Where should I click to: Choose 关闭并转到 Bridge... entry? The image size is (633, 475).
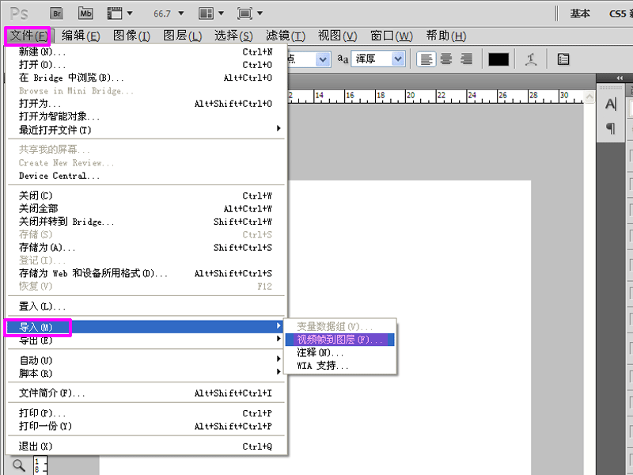click(x=146, y=222)
